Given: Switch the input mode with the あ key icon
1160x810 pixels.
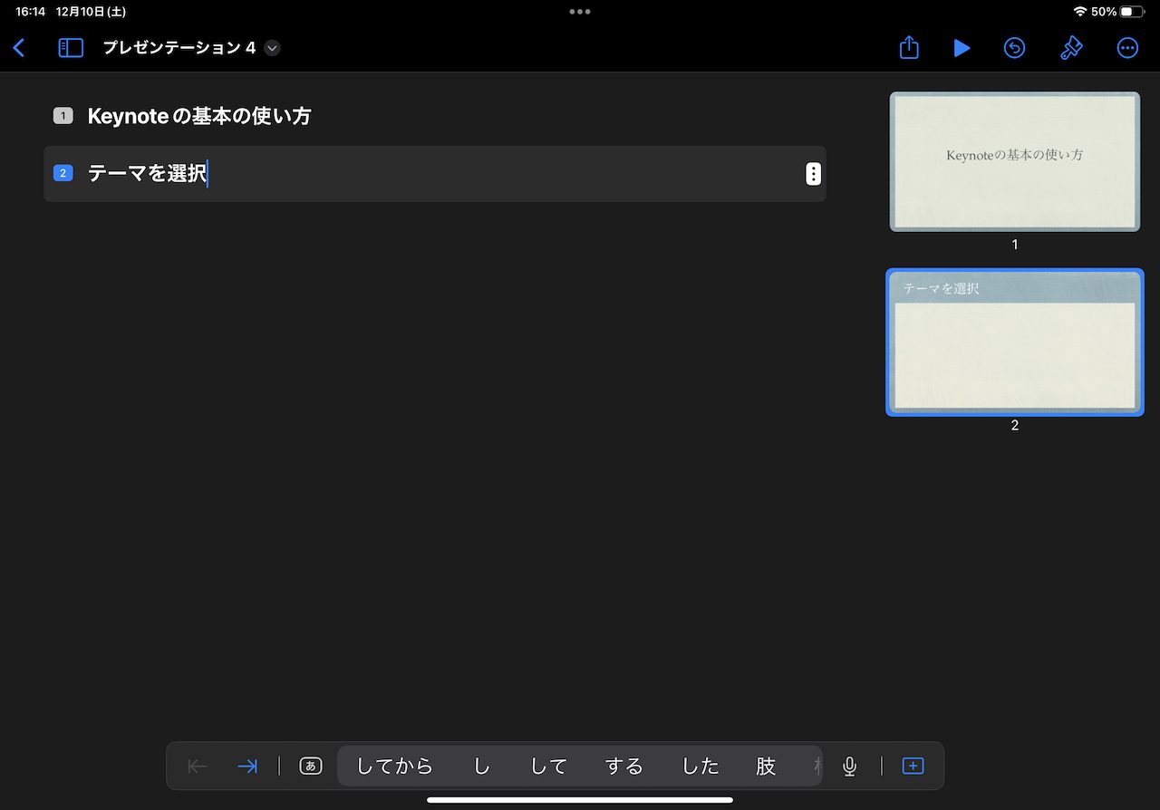Looking at the screenshot, I should pyautogui.click(x=311, y=767).
